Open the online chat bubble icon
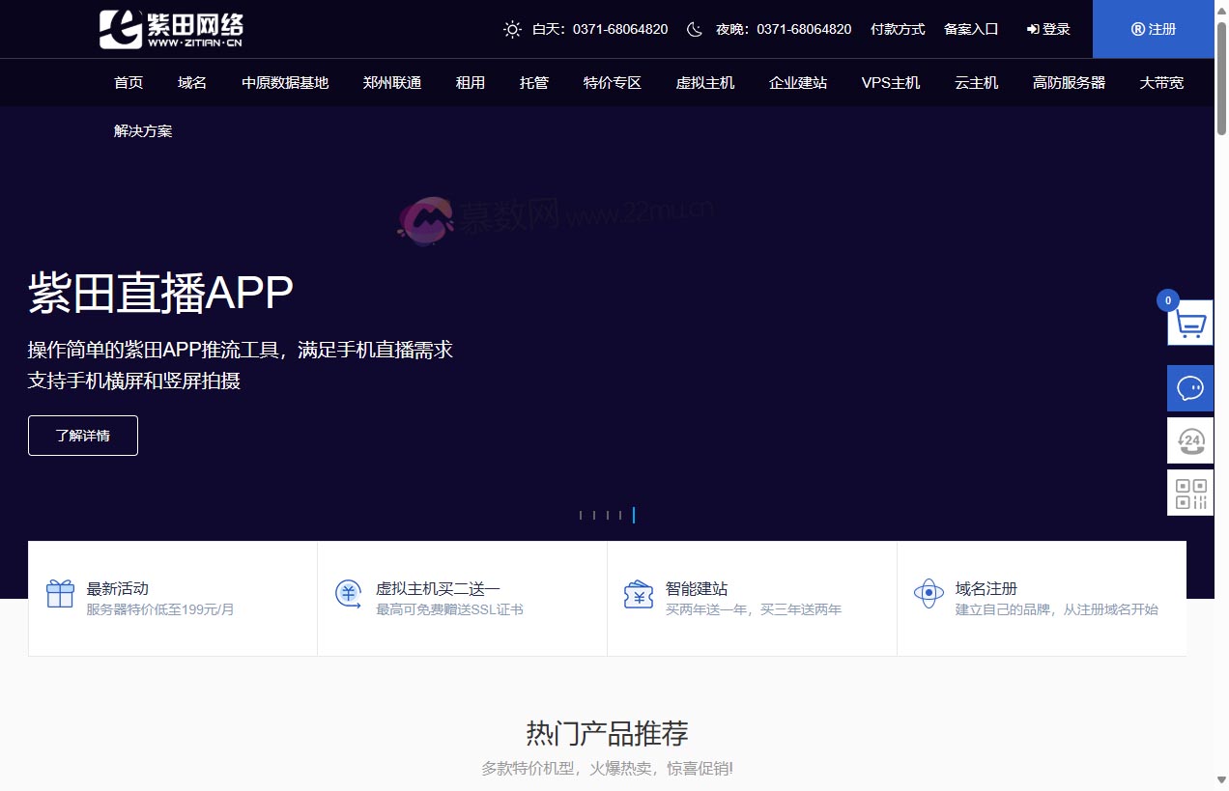Image resolution: width=1229 pixels, height=791 pixels. click(x=1190, y=388)
